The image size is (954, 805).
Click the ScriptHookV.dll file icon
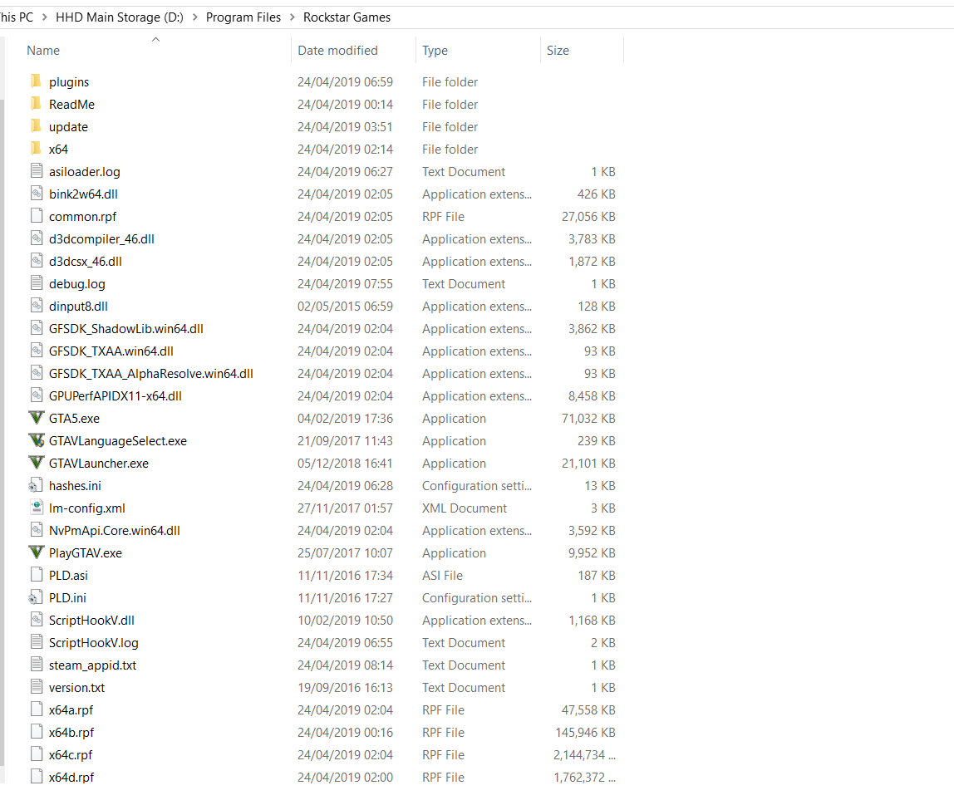(x=37, y=621)
